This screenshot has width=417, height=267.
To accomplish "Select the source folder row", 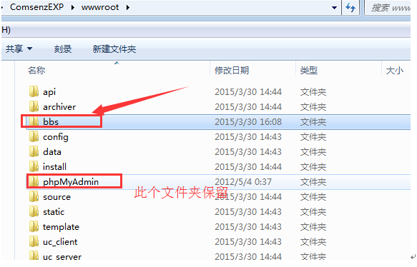I will coord(218,196).
